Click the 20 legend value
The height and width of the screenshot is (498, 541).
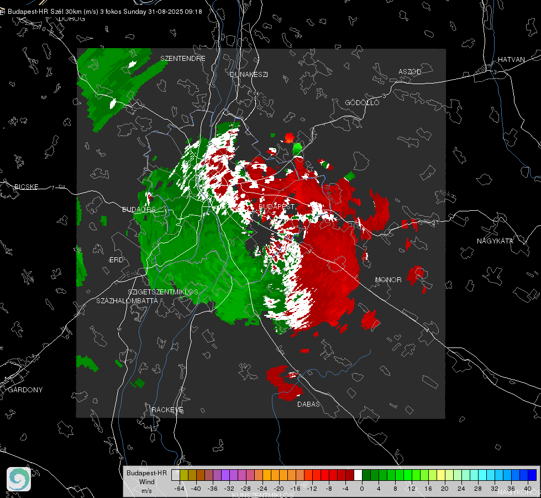click(x=445, y=489)
